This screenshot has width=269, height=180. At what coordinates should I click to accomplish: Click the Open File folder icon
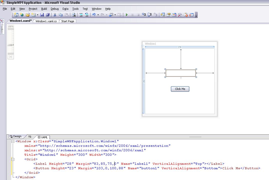click(28, 15)
